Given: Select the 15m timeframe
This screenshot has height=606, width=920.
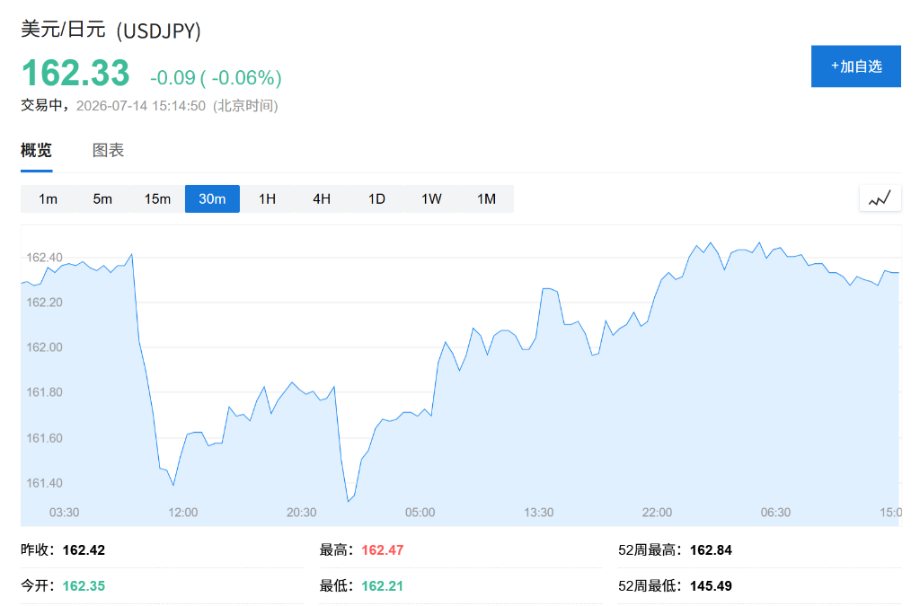Looking at the screenshot, I should tap(157, 198).
